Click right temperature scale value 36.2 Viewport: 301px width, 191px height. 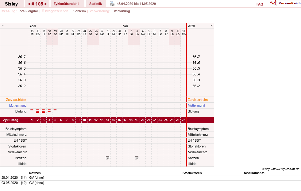(196, 86)
